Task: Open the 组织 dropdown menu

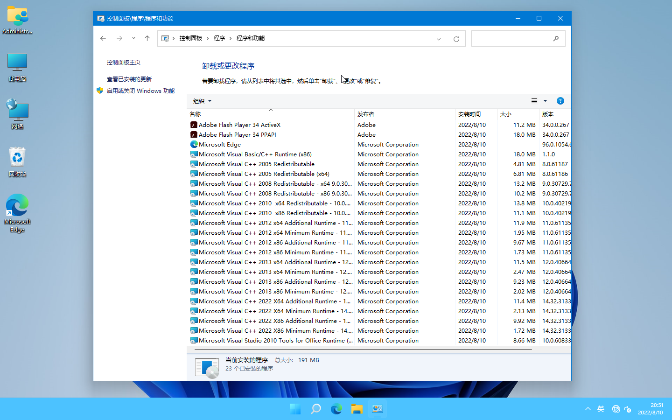Action: (x=203, y=101)
